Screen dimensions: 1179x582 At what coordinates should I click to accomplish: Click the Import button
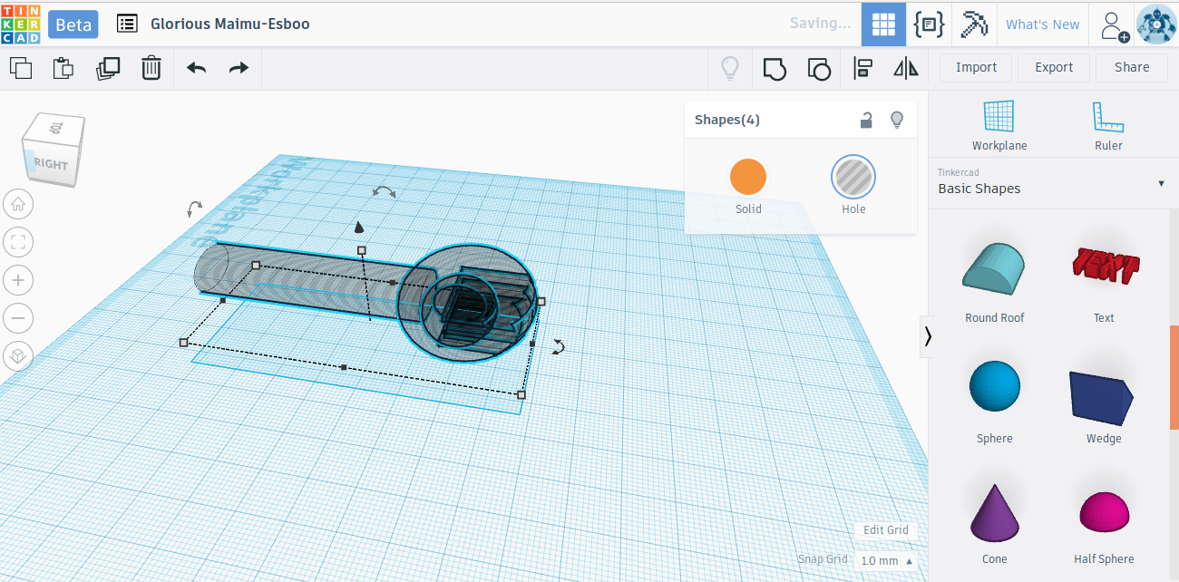coord(976,67)
